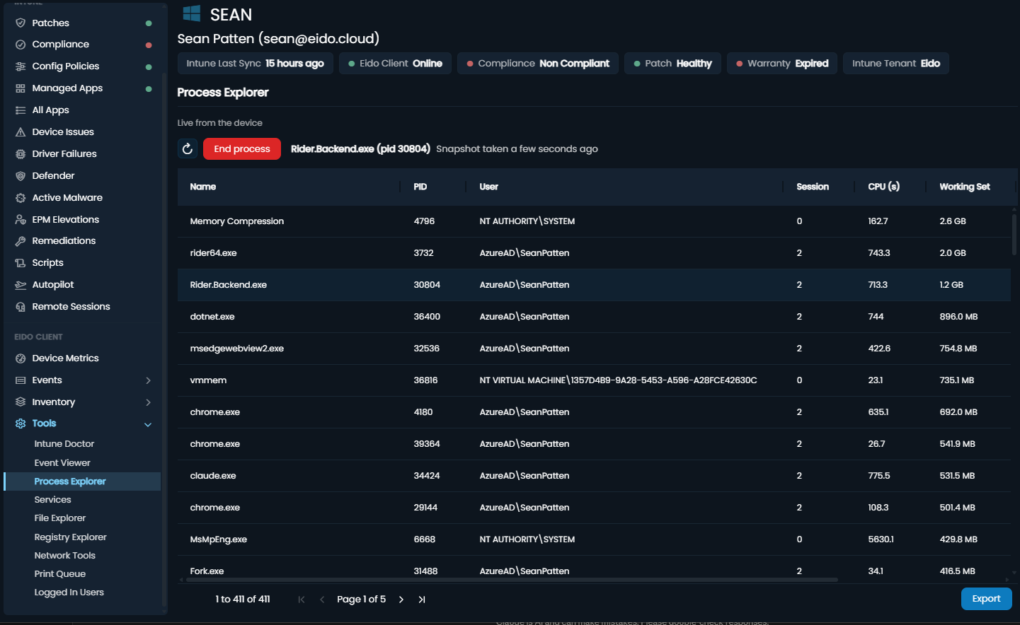Open Logged In Users tool
This screenshot has height=625, width=1020.
click(69, 592)
